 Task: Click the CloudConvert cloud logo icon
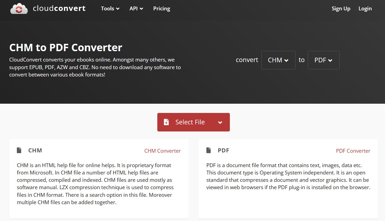pos(19,8)
